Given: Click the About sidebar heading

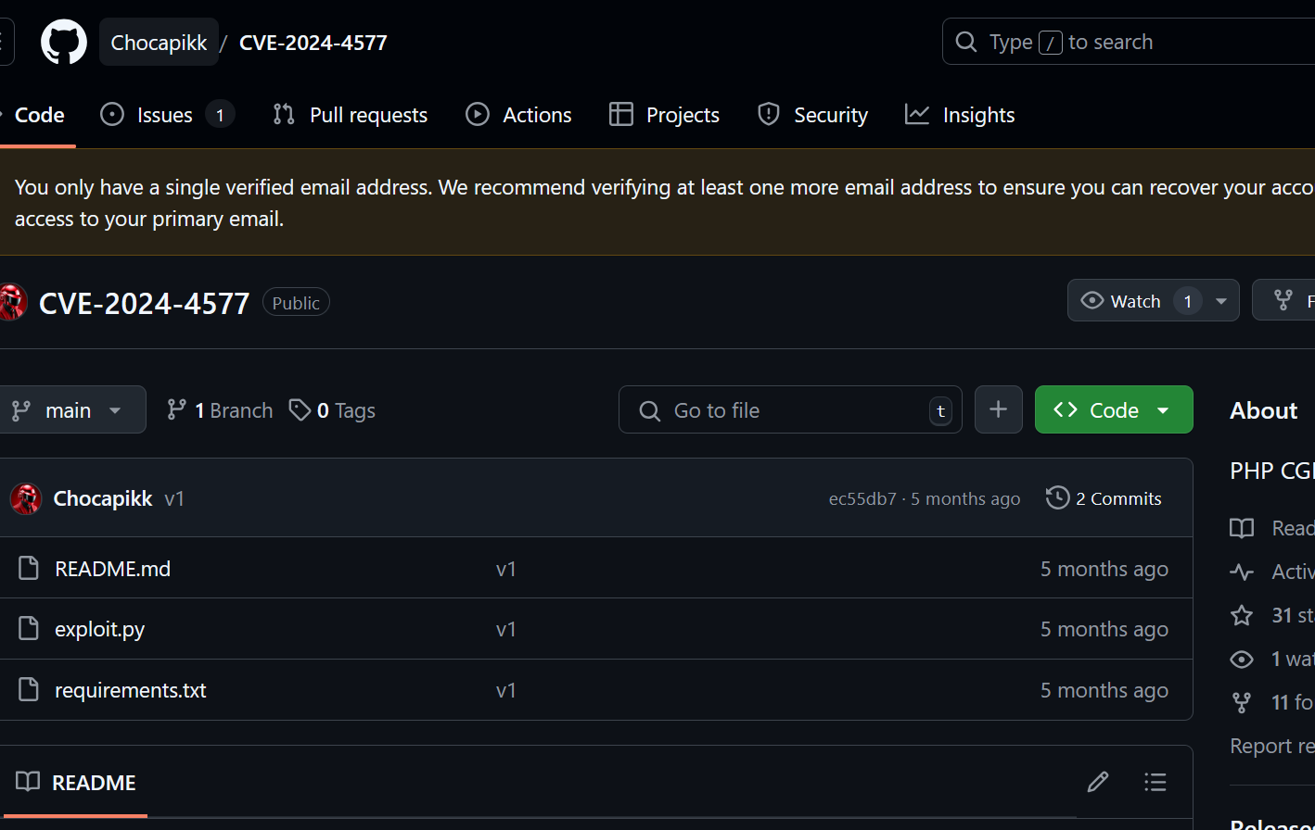Looking at the screenshot, I should [1264, 410].
